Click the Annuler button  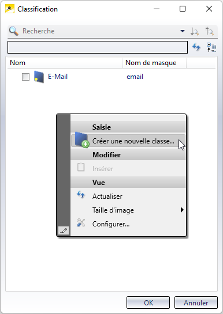[x=196, y=302]
